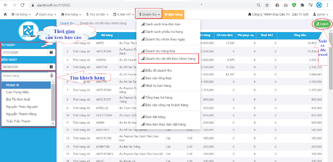Image resolution: width=333 pixels, height=162 pixels.
Task: Click the blue profile avatar icon
Action: click(319, 5)
